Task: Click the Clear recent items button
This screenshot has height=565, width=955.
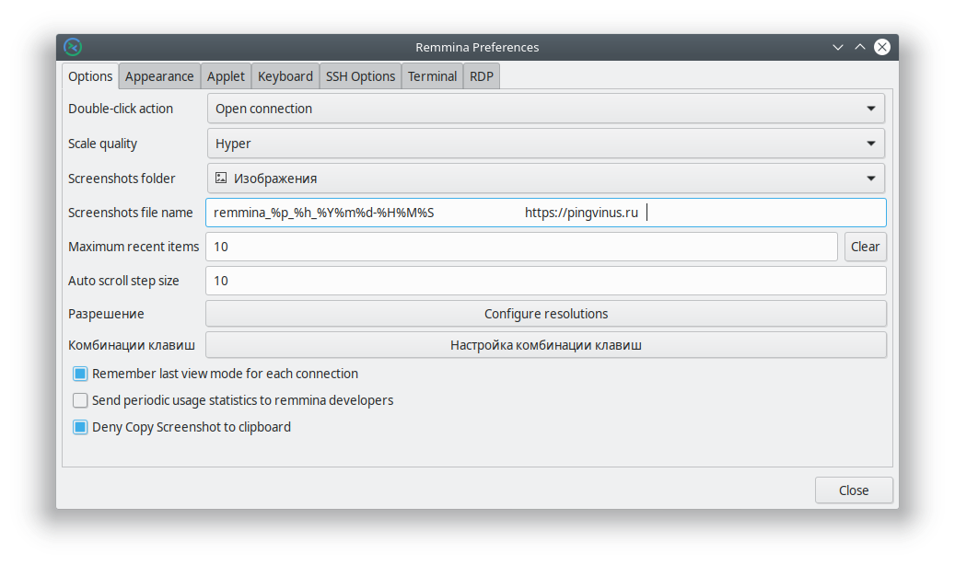Action: pyautogui.click(x=865, y=247)
